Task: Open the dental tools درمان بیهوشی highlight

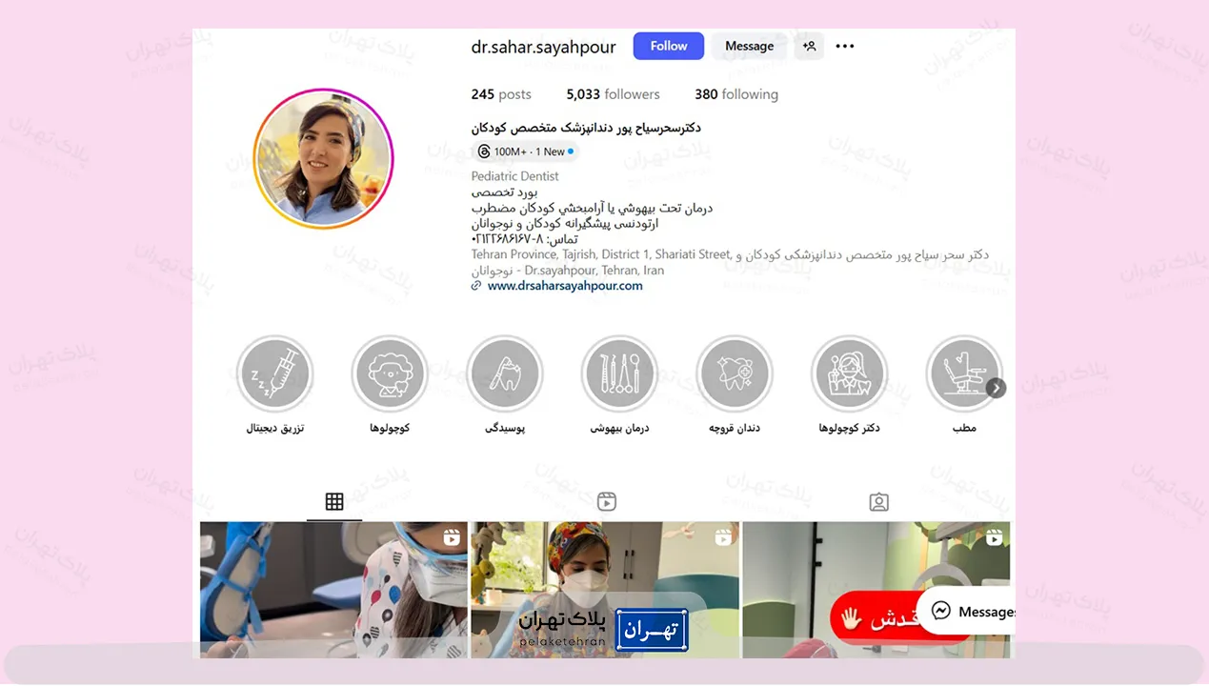Action: coord(619,373)
